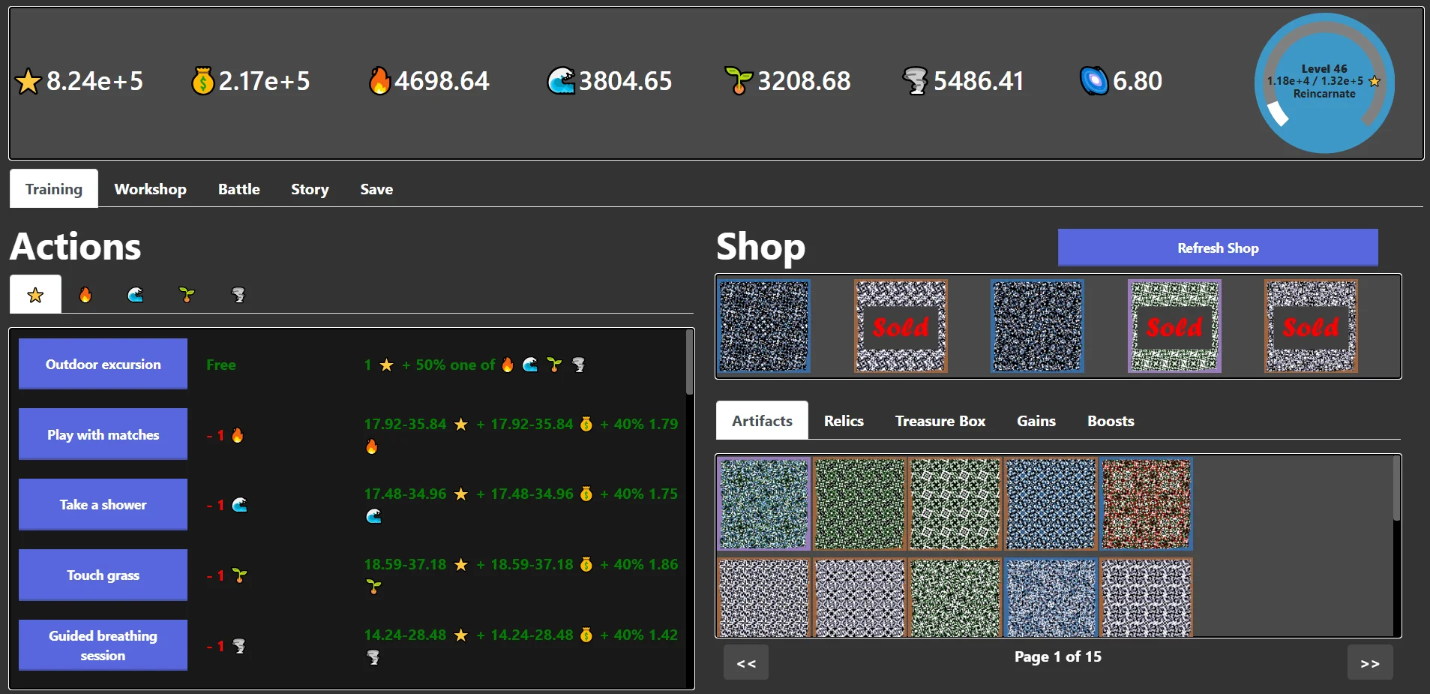Open the Save tab
The image size is (1430, 694).
pos(376,189)
